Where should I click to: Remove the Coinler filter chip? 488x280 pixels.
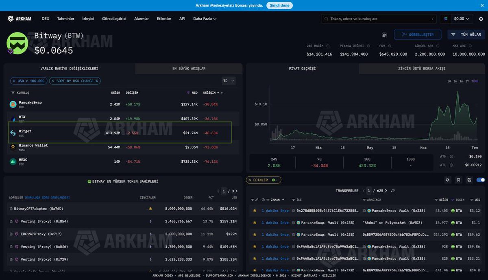point(250,180)
